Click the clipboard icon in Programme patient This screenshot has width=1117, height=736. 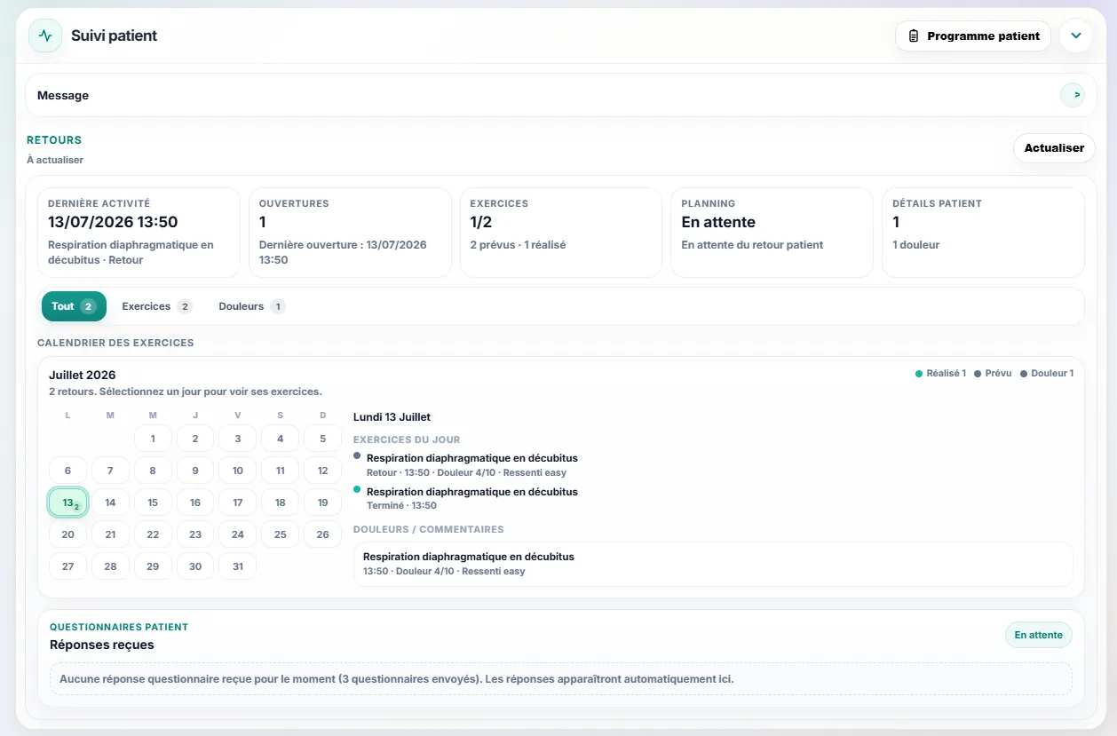point(914,36)
